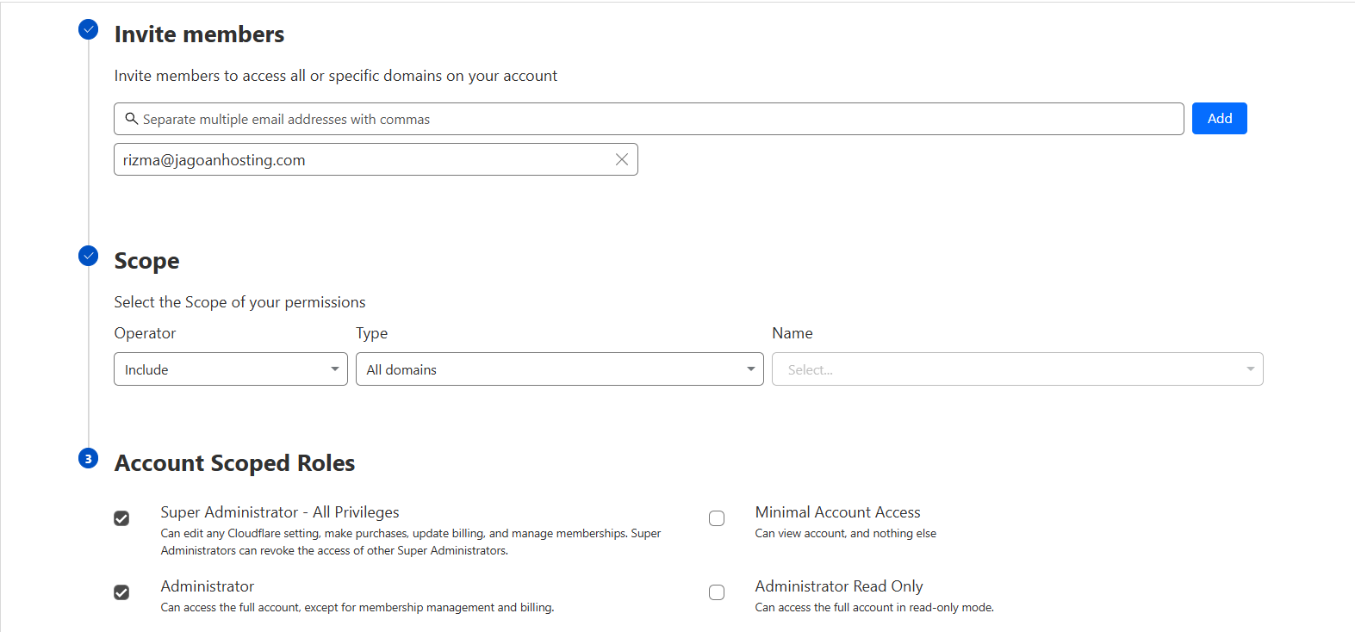Uncheck the Administrator role checkbox
Screen dimensions: 1355x632
(x=121, y=592)
